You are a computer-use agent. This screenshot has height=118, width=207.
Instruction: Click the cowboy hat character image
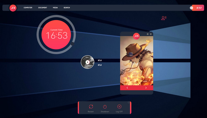(x=136, y=61)
